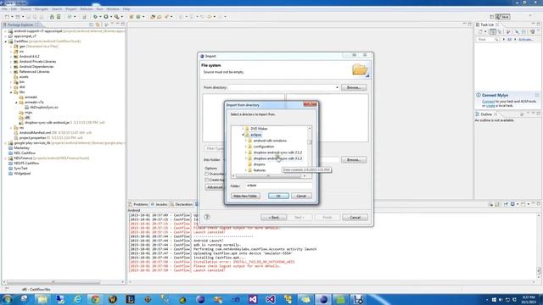Click the New Java Package toolbar icon
543x305 pixels.
[132, 17]
